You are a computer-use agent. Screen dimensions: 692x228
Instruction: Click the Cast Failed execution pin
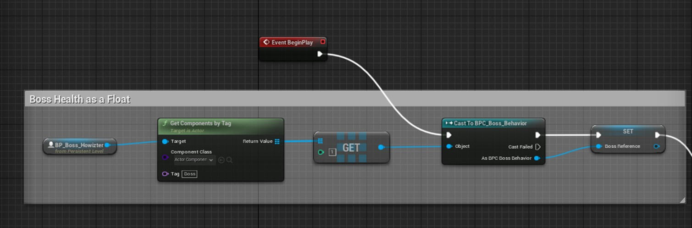pos(538,147)
